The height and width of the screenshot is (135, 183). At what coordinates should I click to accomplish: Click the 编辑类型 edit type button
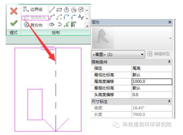pyautogui.click(x=158, y=54)
